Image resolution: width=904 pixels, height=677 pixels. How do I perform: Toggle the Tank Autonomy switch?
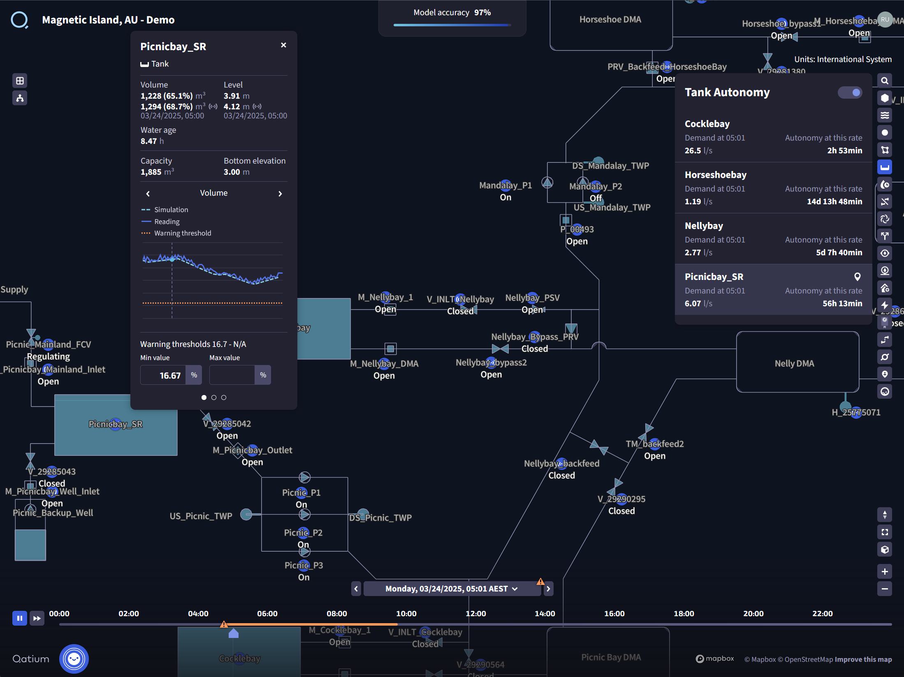(x=850, y=92)
